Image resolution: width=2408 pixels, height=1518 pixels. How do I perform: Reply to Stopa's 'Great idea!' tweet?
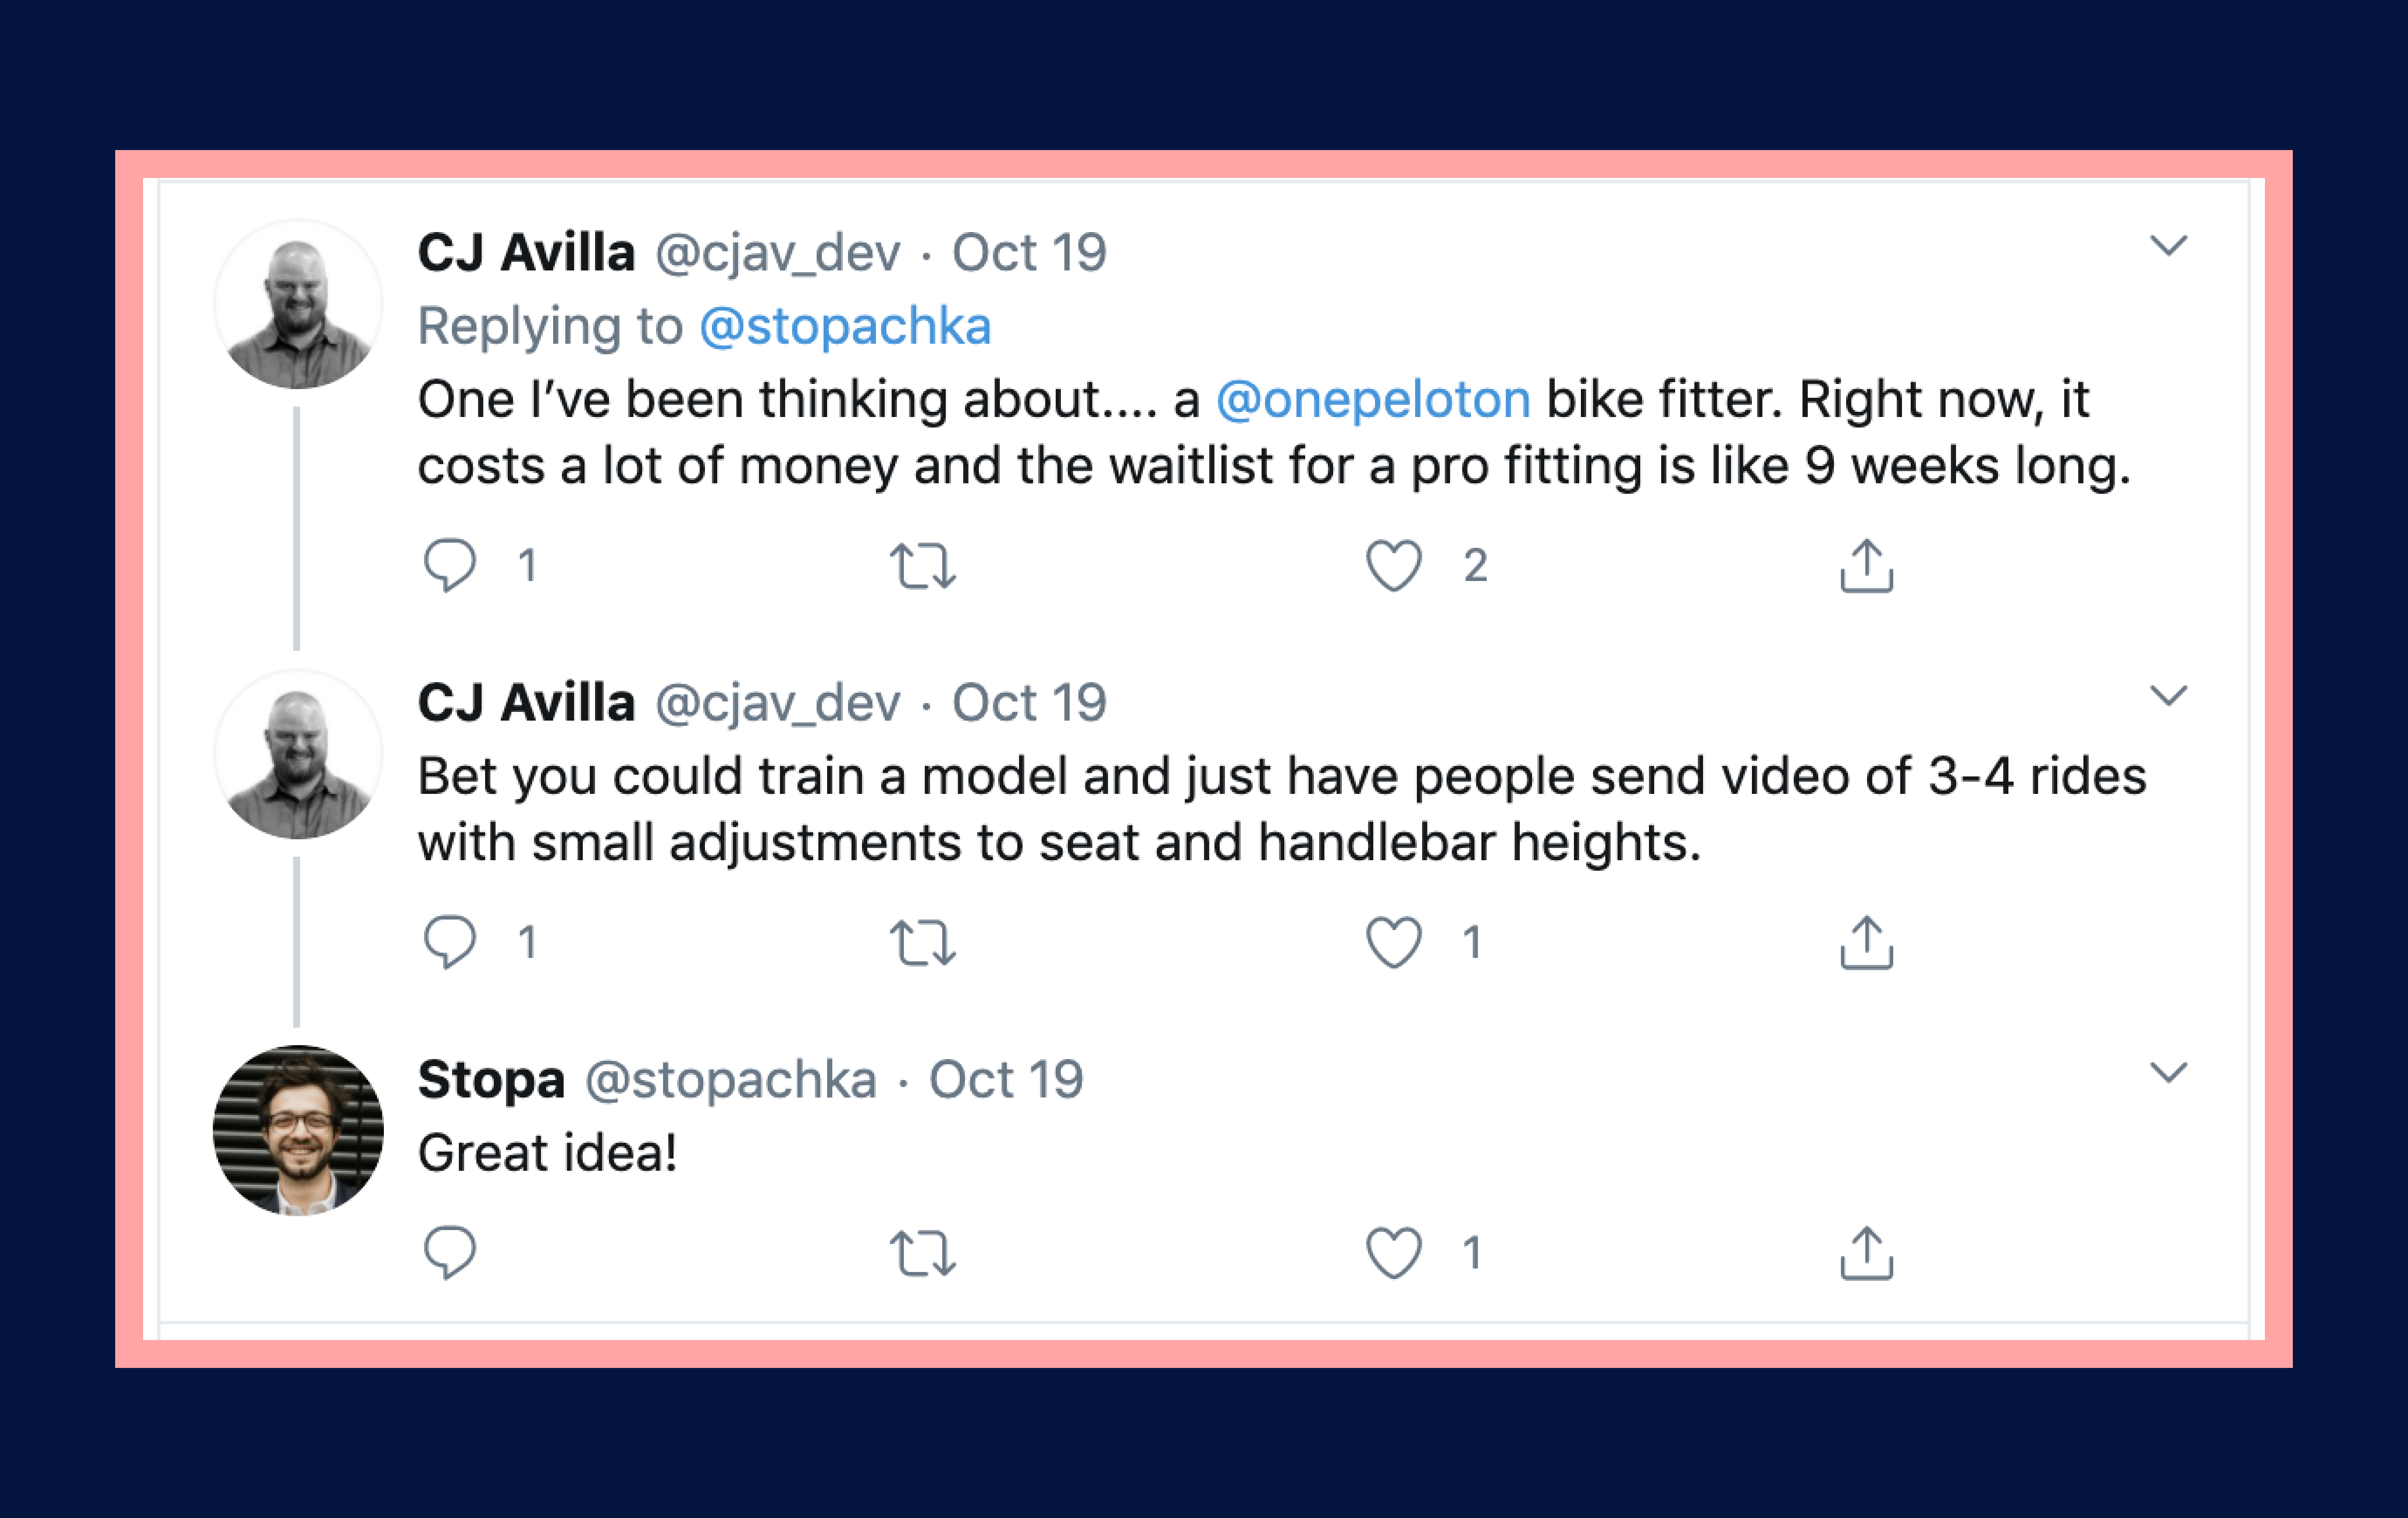(x=449, y=1252)
